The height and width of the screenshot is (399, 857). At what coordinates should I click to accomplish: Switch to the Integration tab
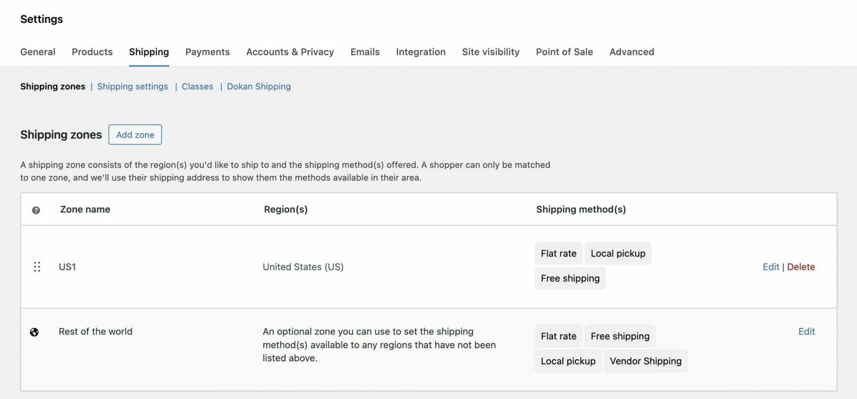point(421,52)
